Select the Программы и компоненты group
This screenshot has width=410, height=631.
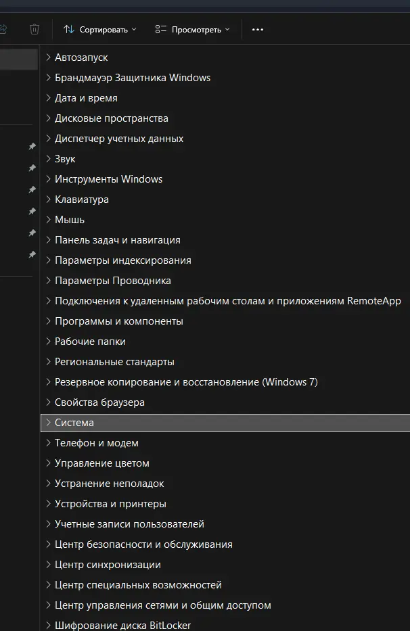coord(118,321)
